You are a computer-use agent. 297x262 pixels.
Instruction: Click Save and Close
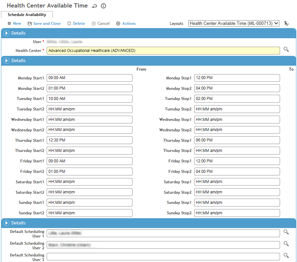click(44, 24)
